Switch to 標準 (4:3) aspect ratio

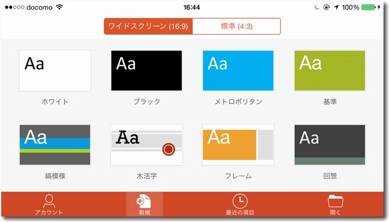point(236,26)
